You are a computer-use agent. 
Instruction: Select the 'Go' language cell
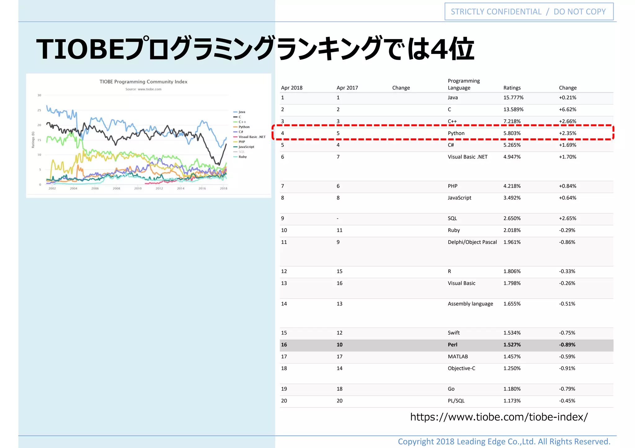click(451, 389)
